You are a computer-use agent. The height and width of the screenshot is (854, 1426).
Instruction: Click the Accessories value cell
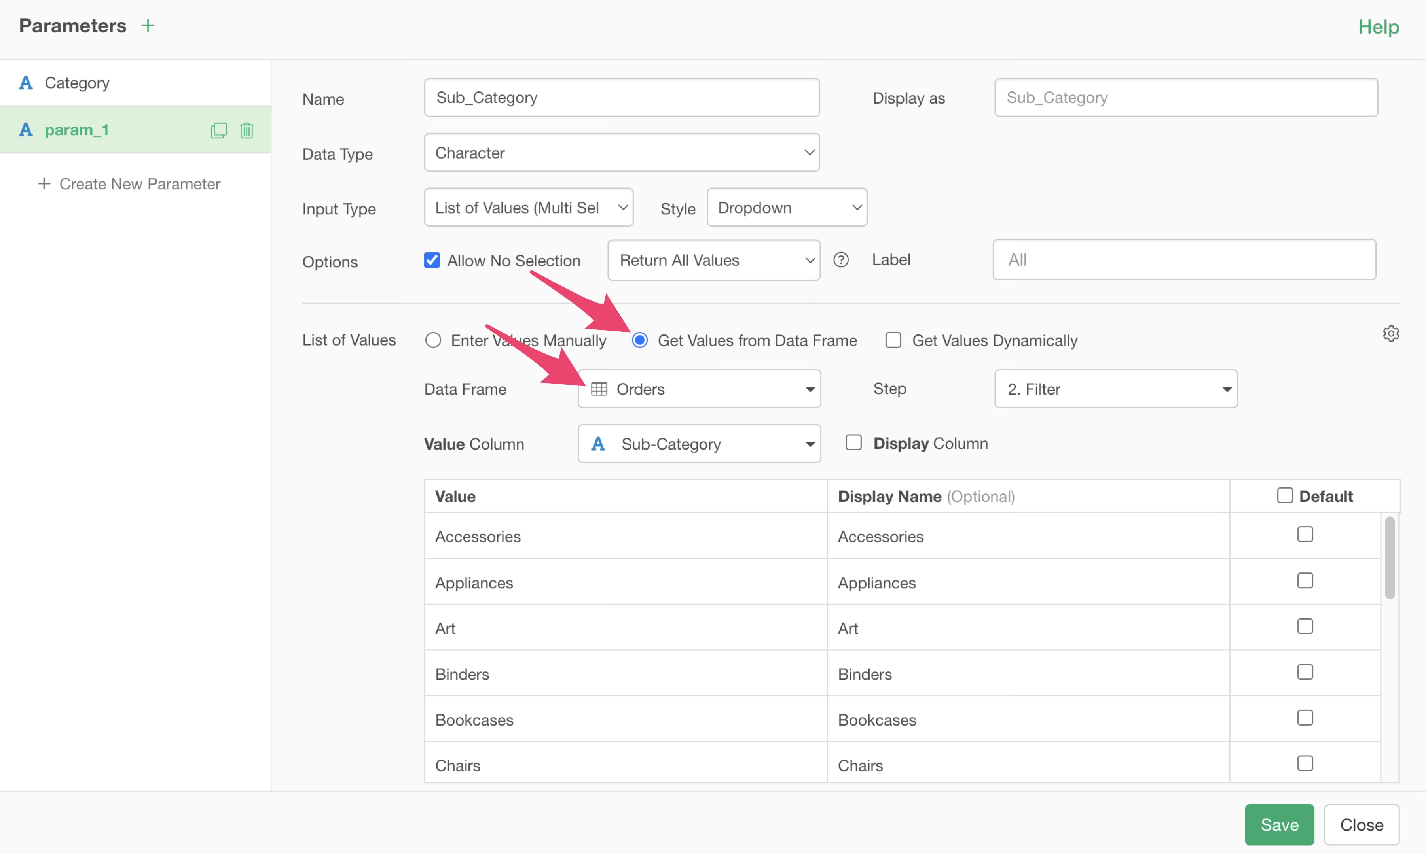[x=626, y=536]
